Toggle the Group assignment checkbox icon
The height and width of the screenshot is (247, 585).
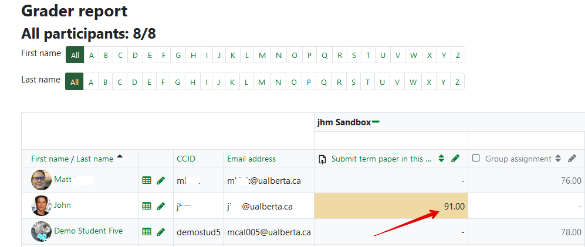[476, 158]
